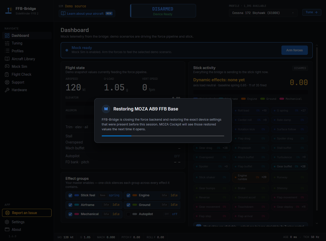This screenshot has height=241, width=326.
Task: Click the 'Demo source' SIM label
Action: click(x=75, y=6)
